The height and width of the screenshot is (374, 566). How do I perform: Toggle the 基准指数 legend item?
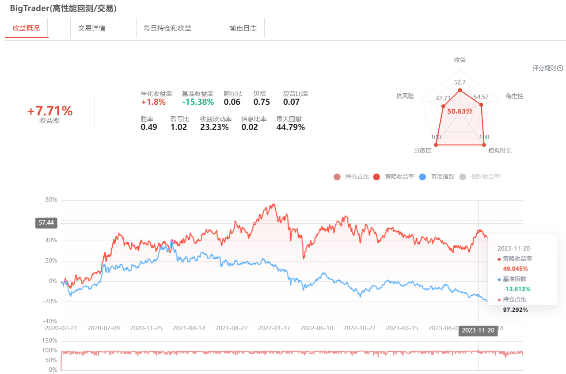click(422, 177)
